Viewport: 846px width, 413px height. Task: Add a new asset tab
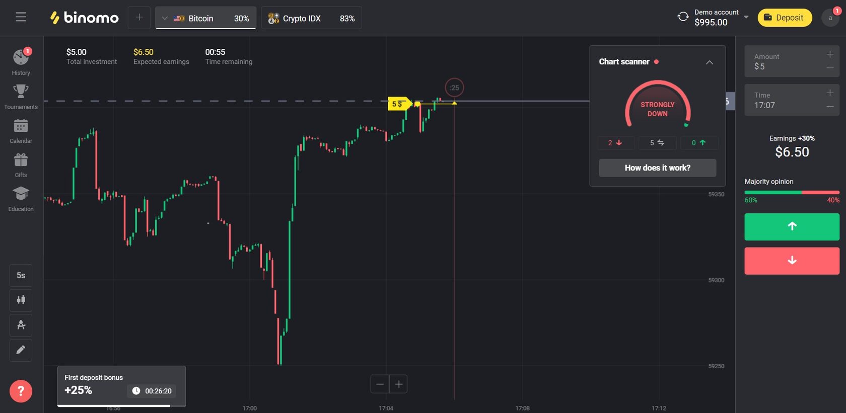[139, 18]
